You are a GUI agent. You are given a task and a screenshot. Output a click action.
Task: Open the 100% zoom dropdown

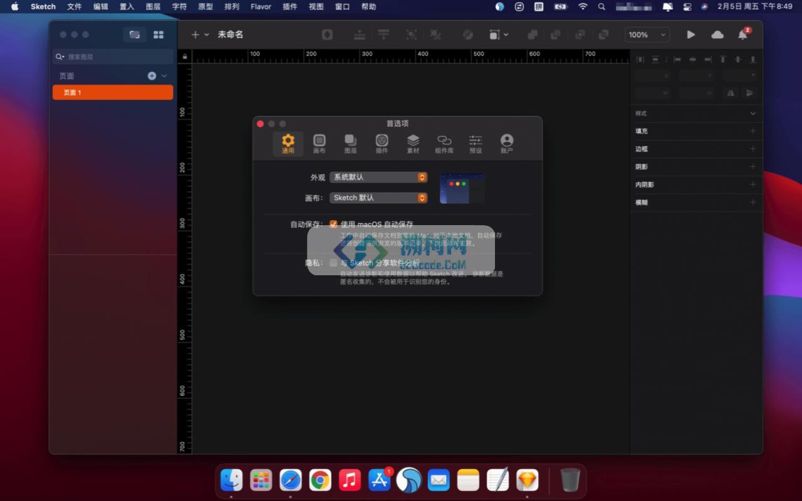(647, 34)
